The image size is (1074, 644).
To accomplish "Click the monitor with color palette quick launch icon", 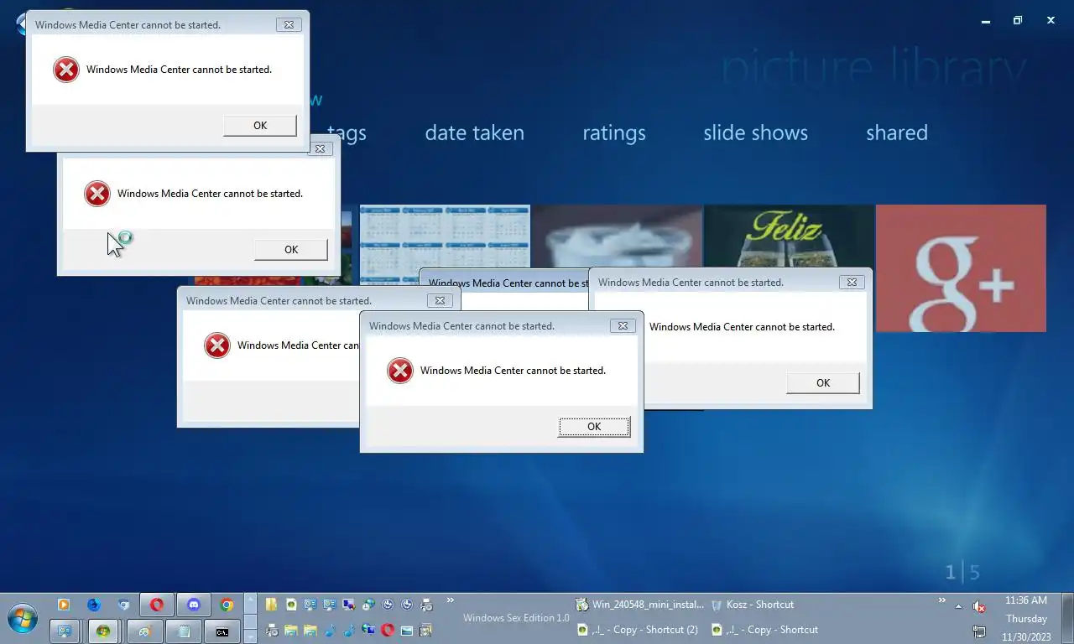I will pos(348,605).
